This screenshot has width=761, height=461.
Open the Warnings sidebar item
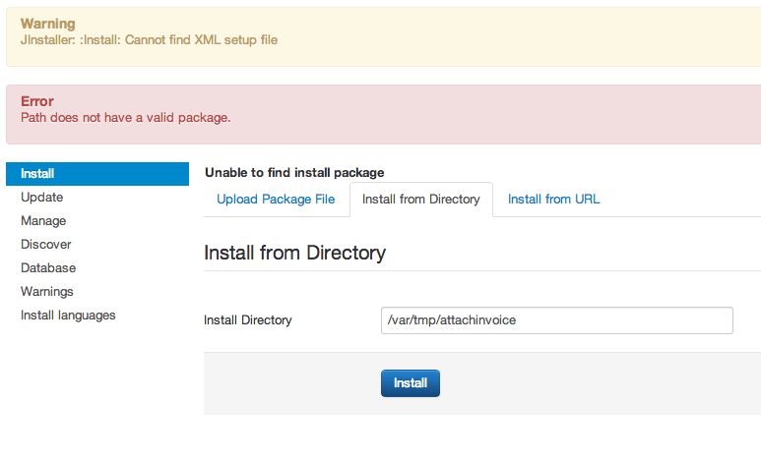47,292
